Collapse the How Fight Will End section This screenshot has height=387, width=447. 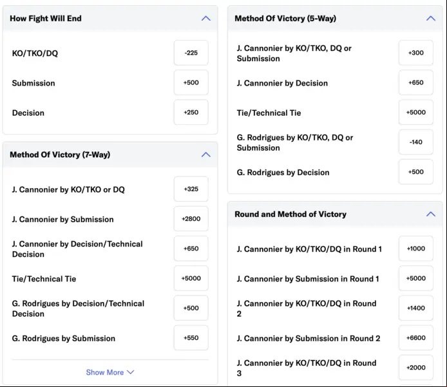pyautogui.click(x=206, y=19)
